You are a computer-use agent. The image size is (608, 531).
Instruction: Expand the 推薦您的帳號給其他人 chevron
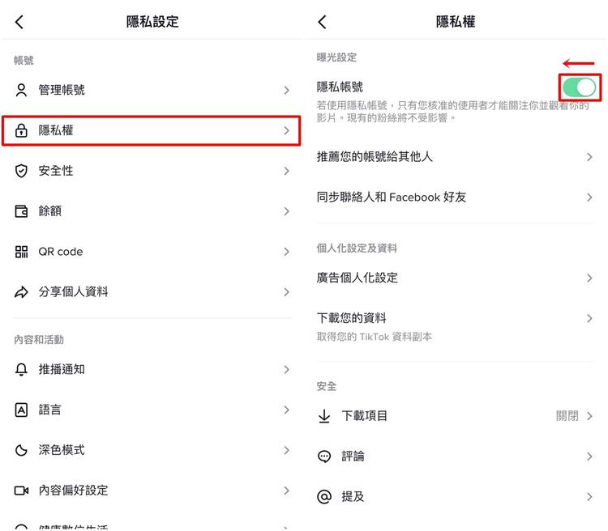click(589, 156)
